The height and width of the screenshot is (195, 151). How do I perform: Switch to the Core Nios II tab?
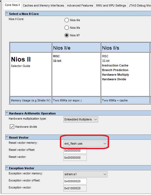tap(12, 5)
